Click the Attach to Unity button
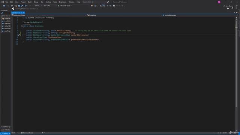Screen dimensions: 240x135 click(64, 6)
